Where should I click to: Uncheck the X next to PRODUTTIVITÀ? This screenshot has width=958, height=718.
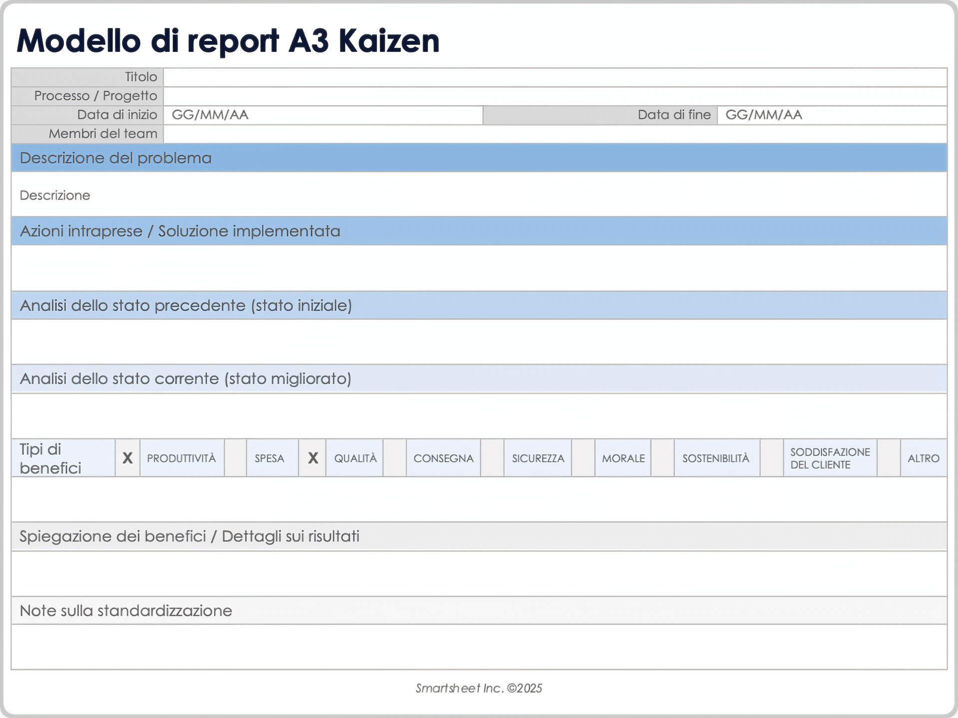[x=128, y=457]
